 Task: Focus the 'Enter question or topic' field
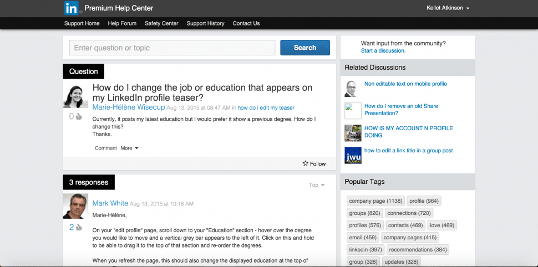tap(172, 48)
